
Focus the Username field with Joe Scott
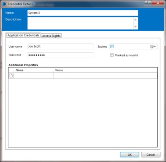pos(60,46)
